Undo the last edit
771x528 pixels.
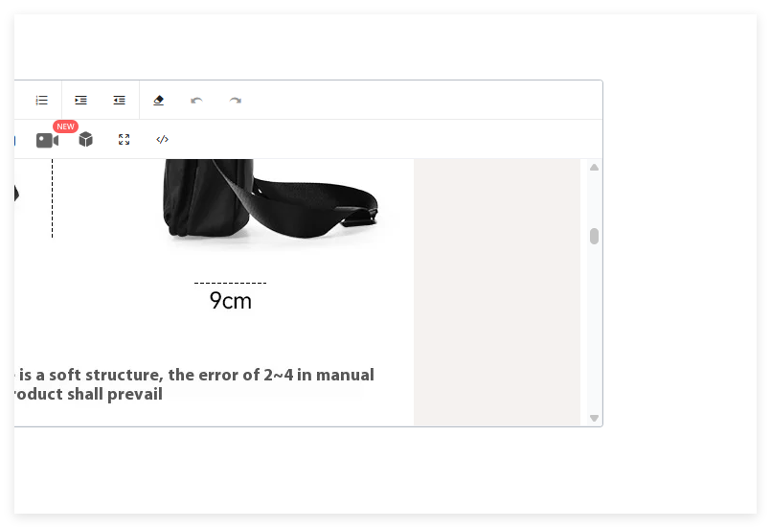(196, 101)
